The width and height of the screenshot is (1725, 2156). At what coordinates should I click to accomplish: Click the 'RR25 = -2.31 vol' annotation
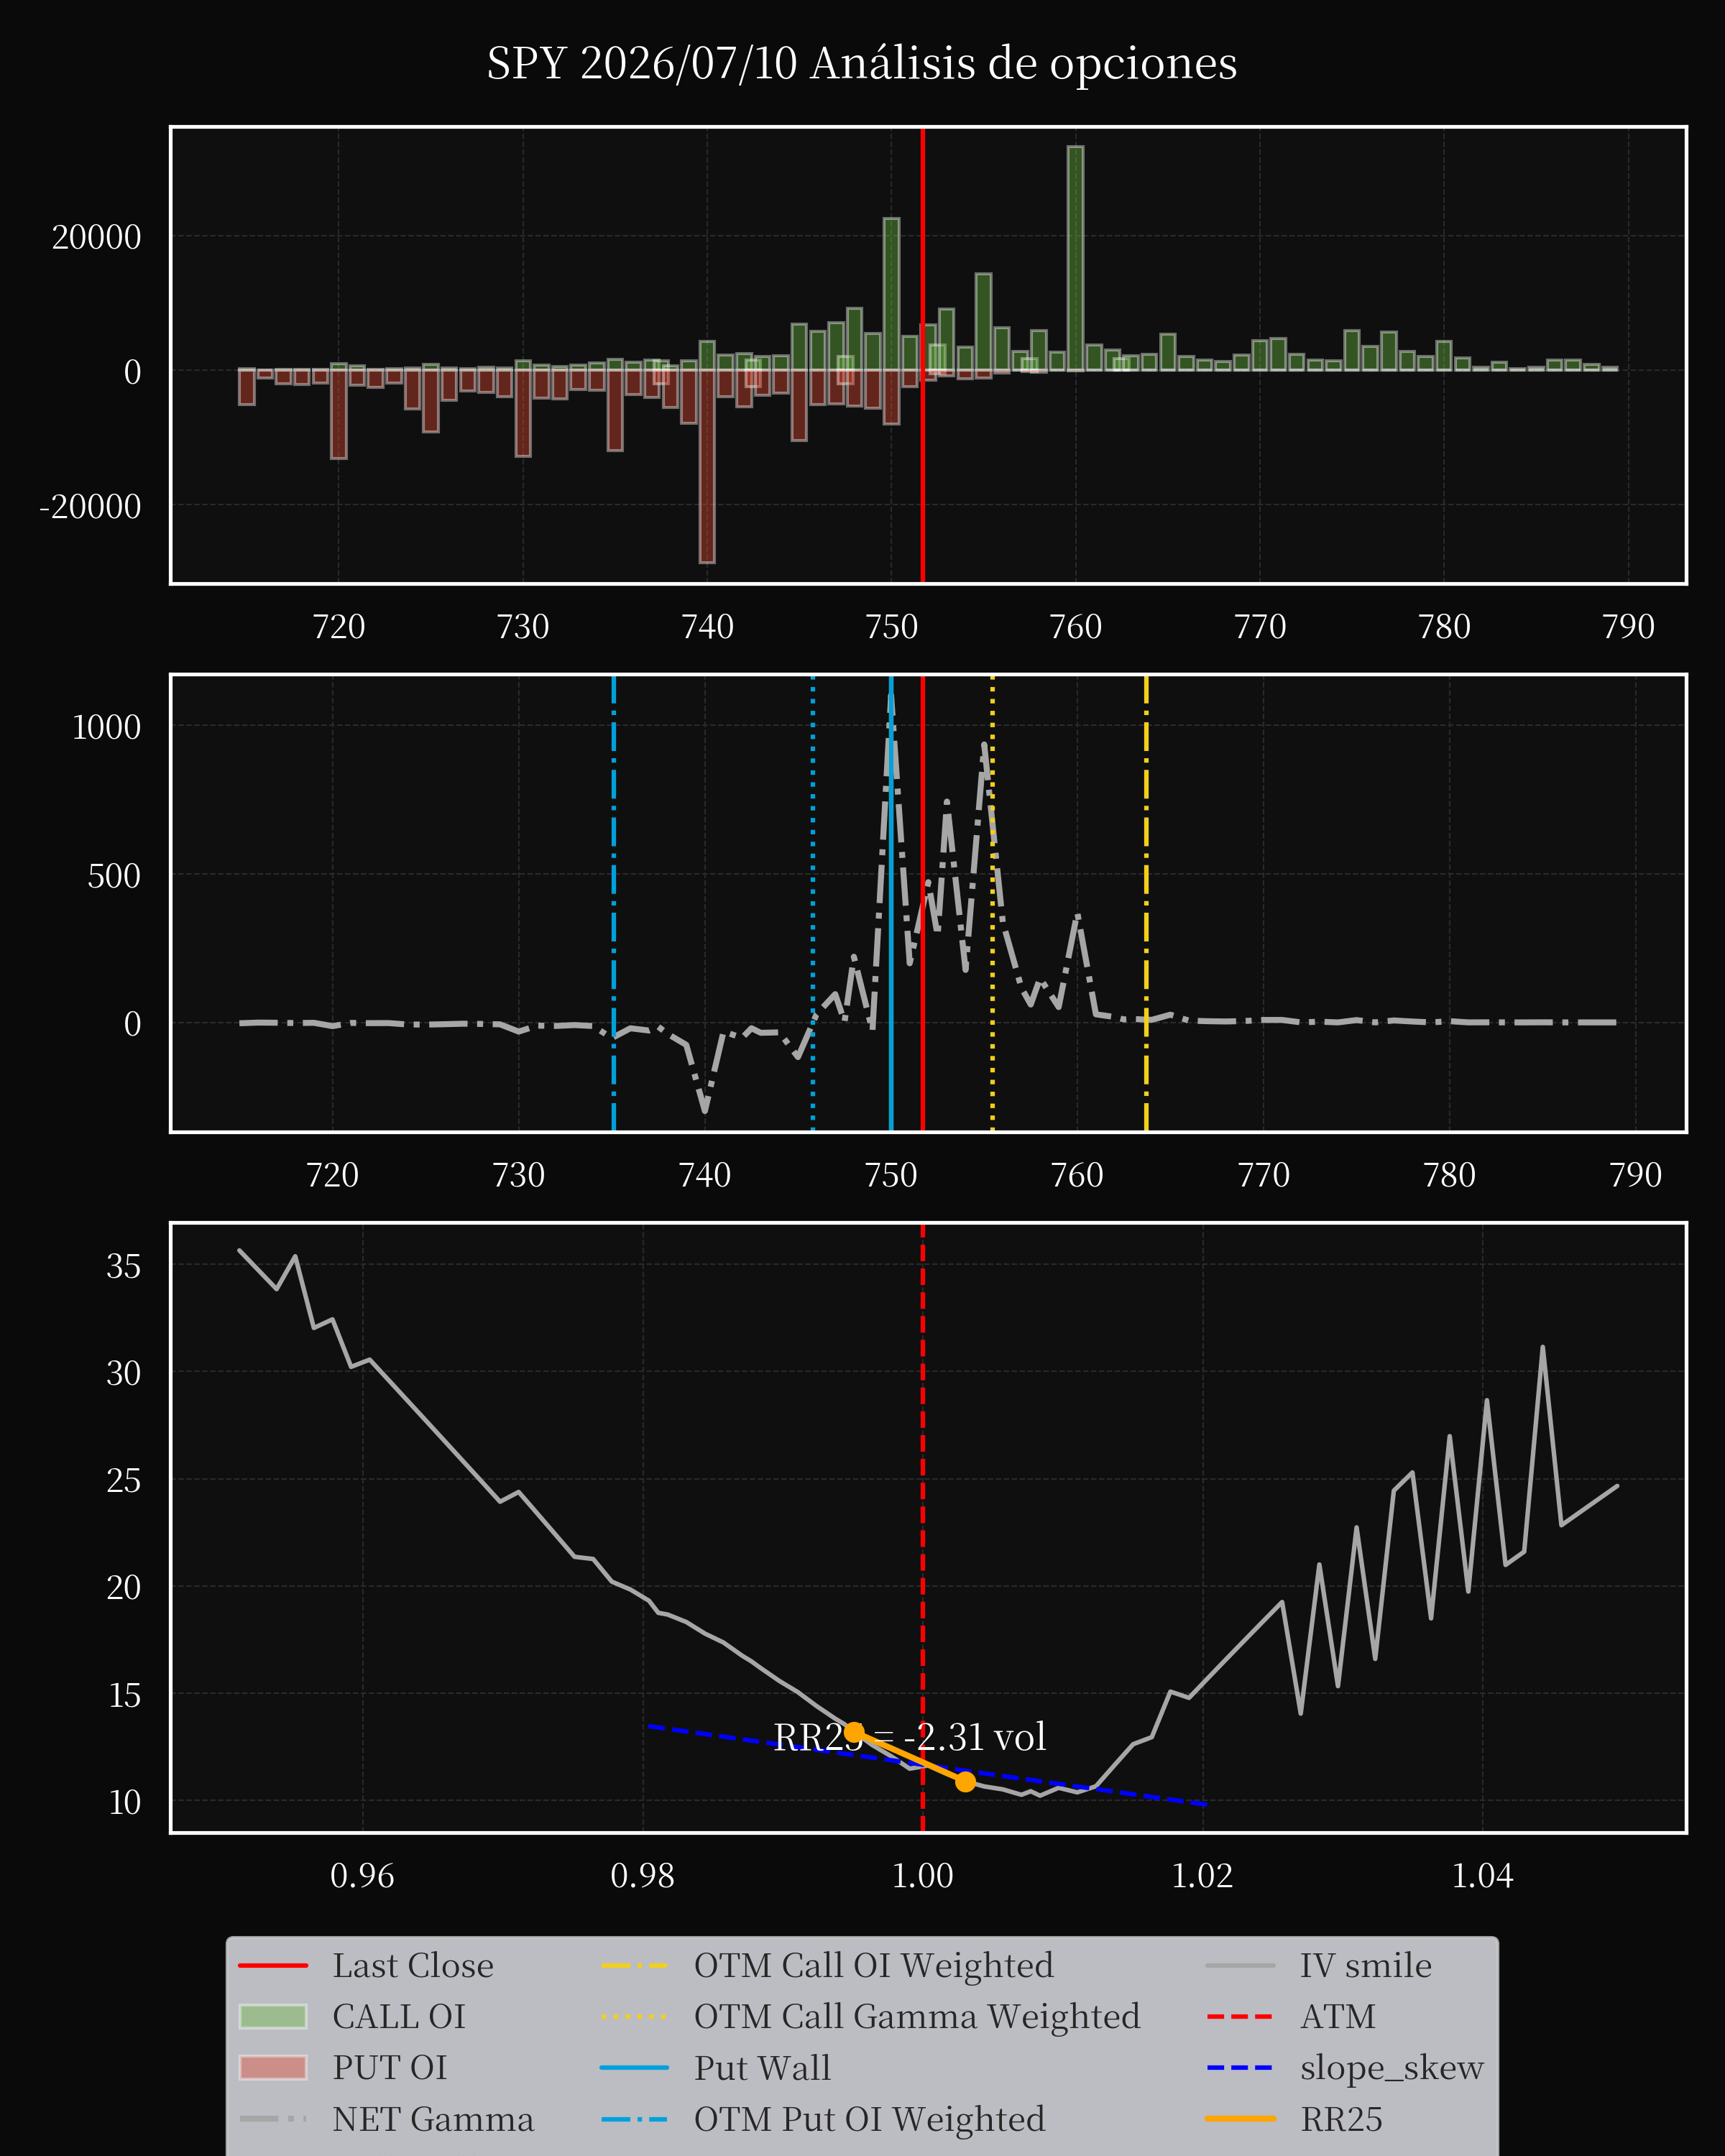point(910,1738)
